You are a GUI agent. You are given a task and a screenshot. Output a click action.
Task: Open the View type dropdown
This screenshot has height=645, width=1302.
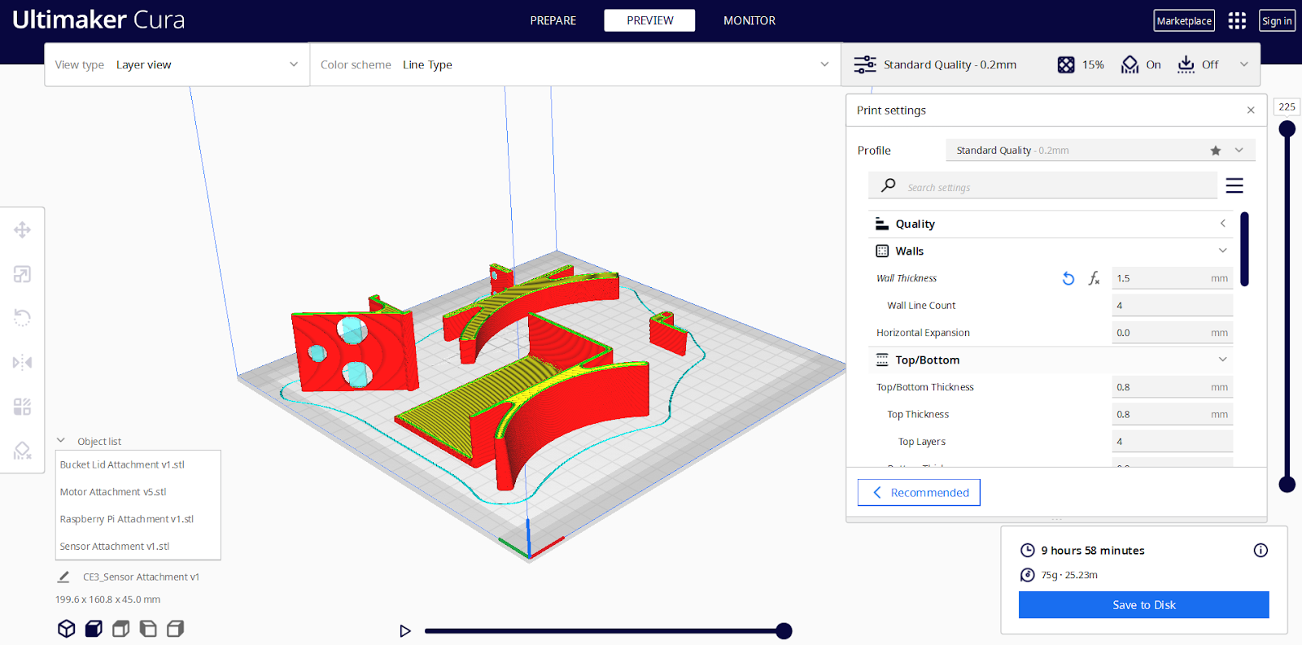pyautogui.click(x=177, y=64)
